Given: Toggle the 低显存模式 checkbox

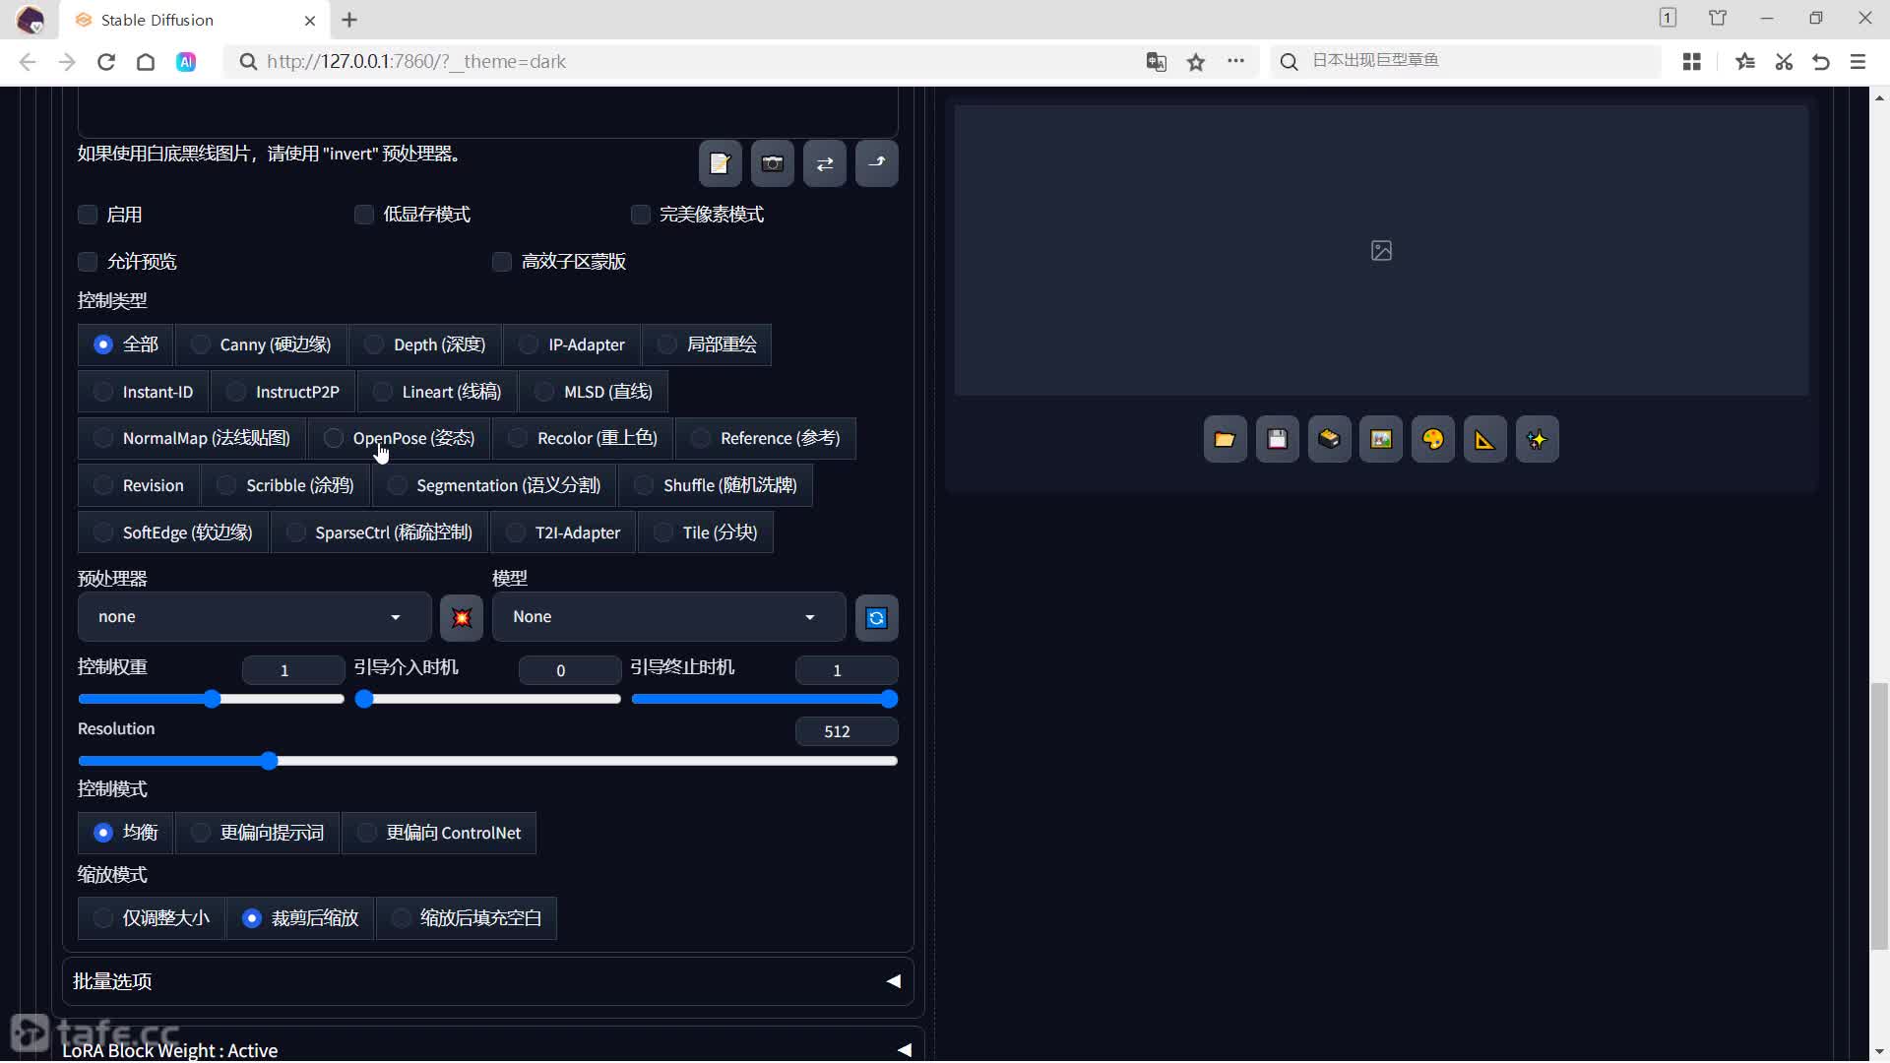Looking at the screenshot, I should (364, 215).
